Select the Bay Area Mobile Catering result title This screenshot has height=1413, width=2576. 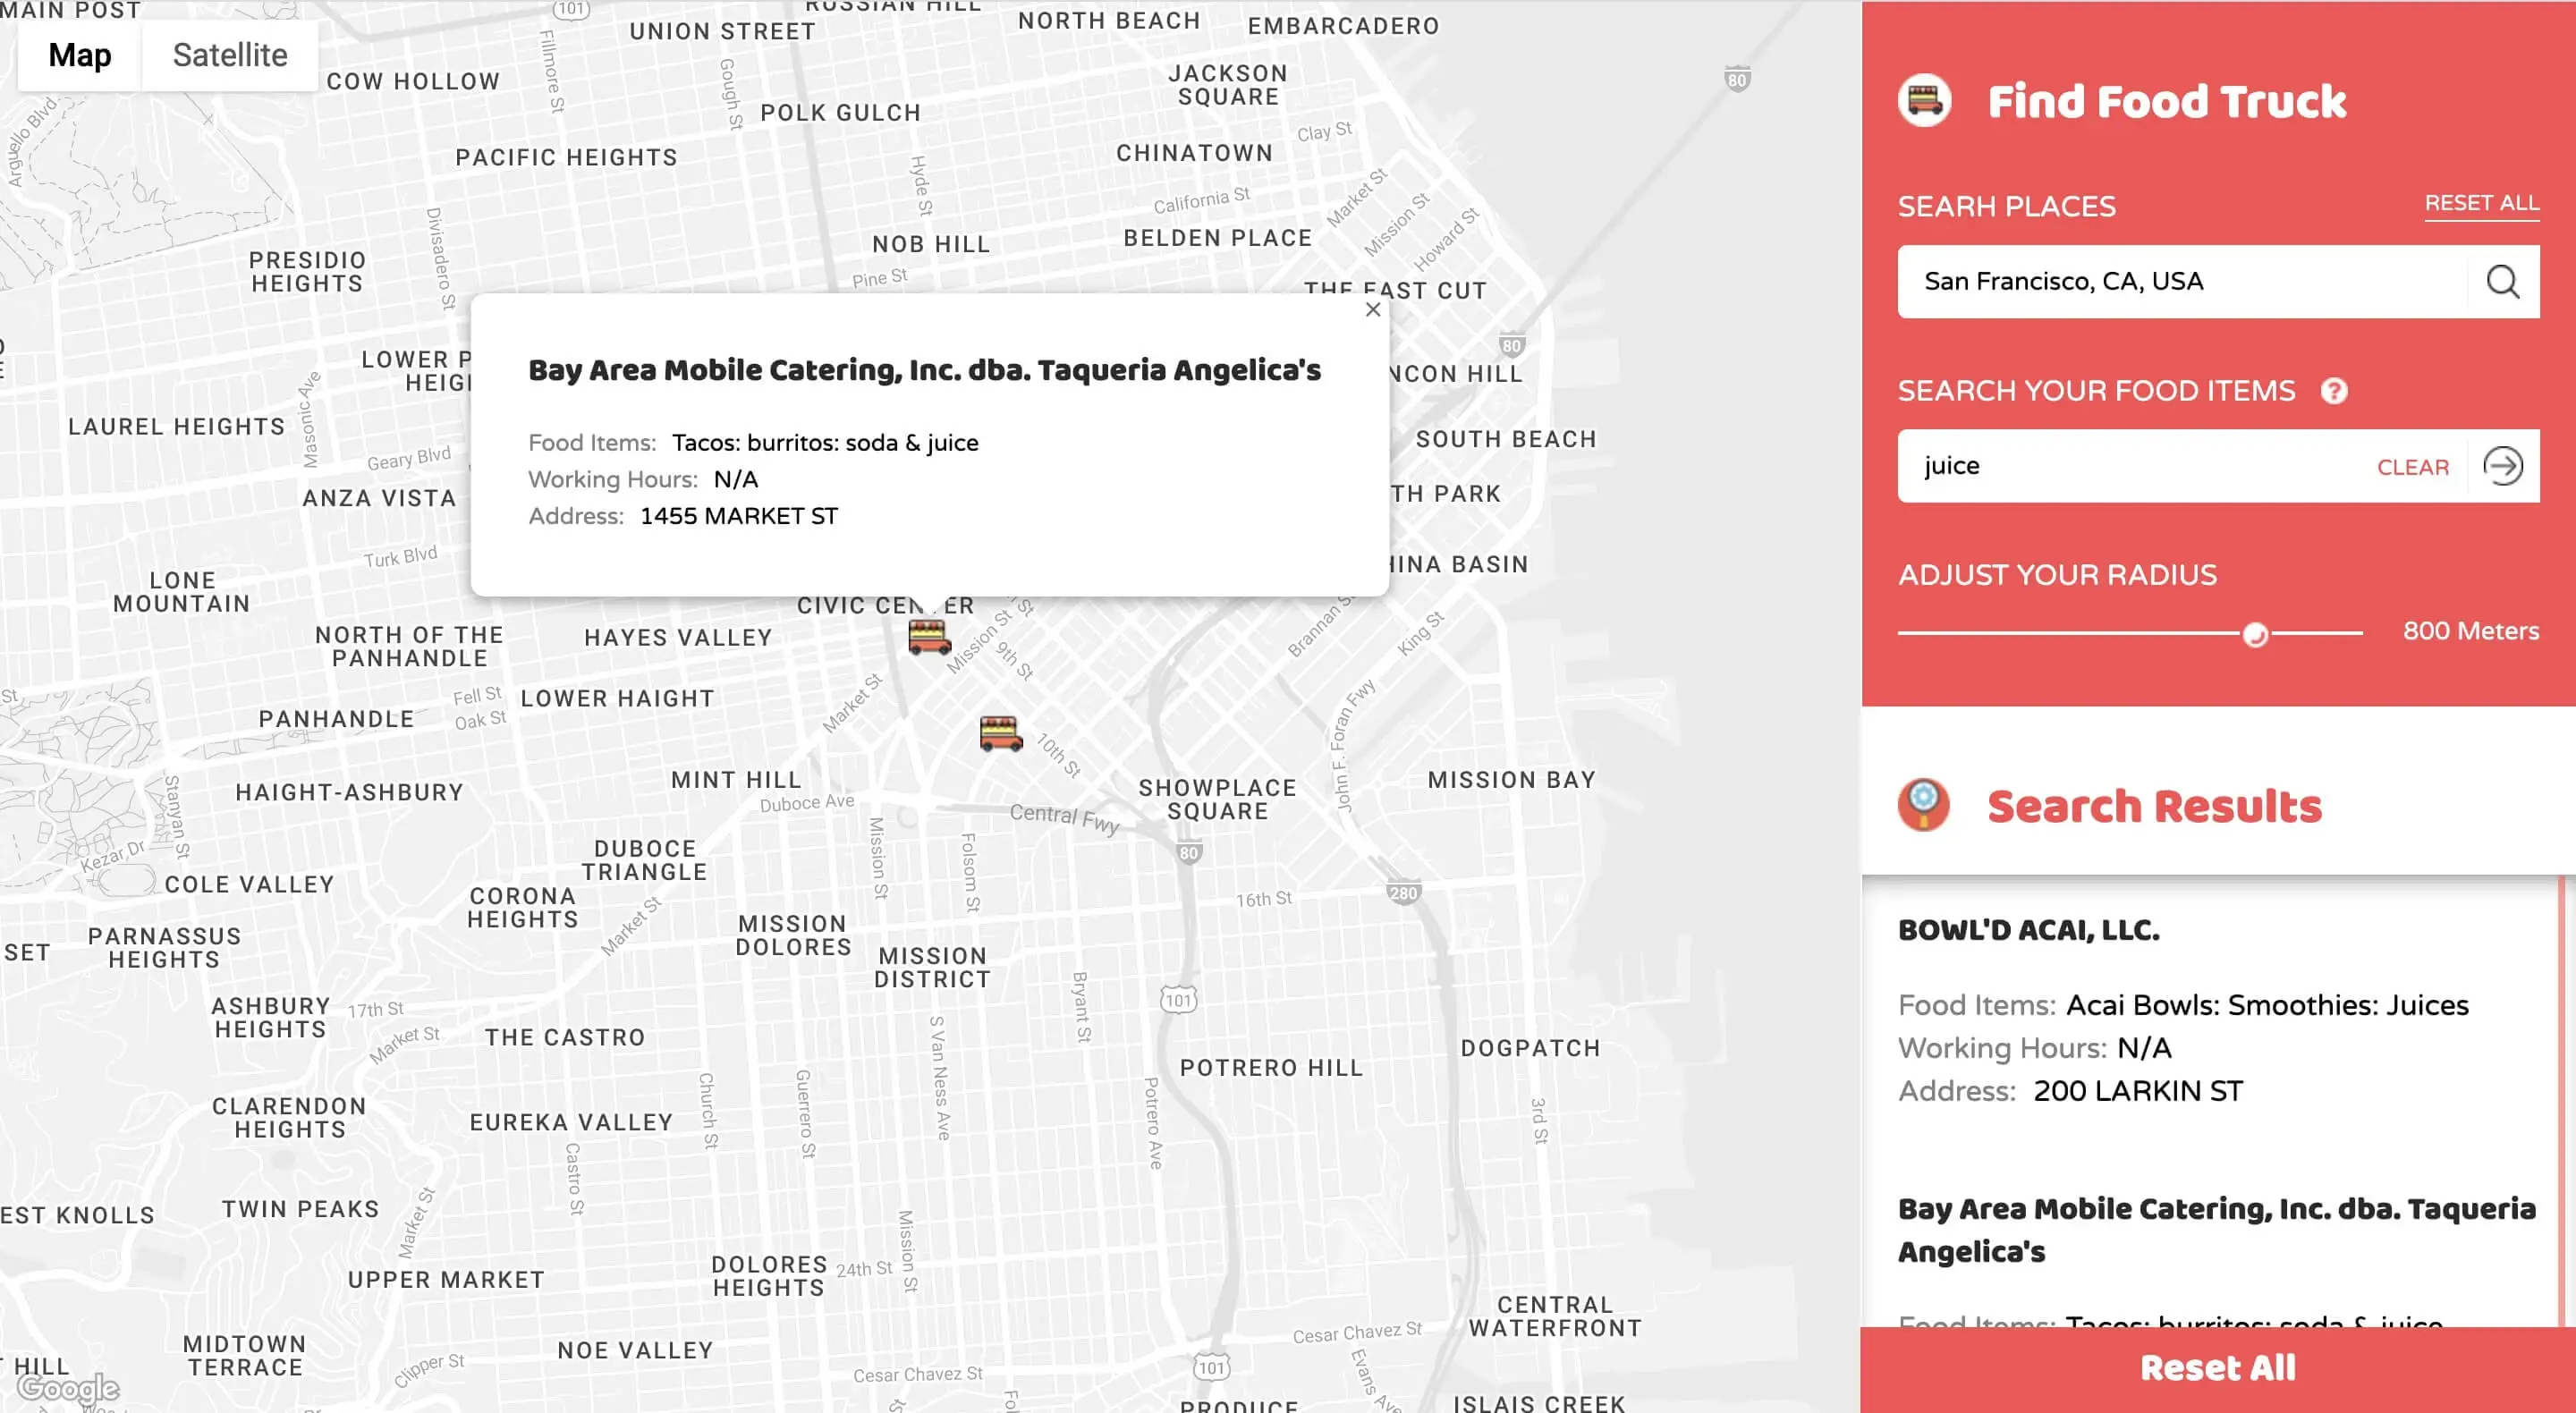coord(2216,1230)
